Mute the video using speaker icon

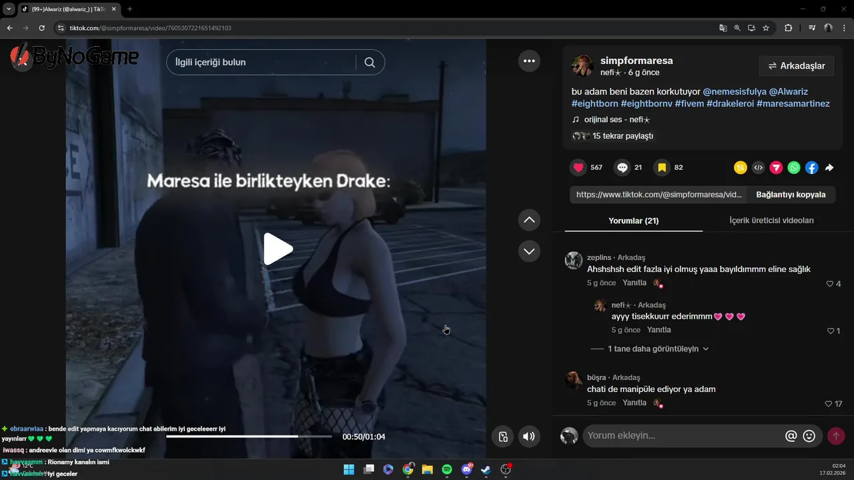(528, 437)
